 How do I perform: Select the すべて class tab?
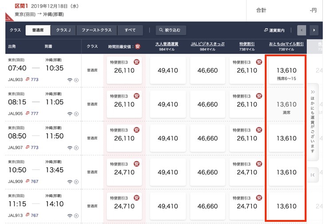130,30
